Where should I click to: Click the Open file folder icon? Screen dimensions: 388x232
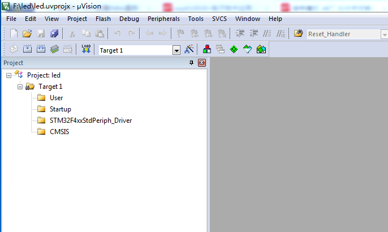click(27, 34)
